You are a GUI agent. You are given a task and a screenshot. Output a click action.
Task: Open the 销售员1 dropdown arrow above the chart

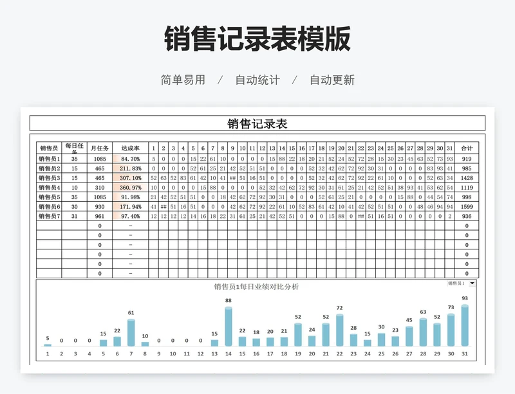pyautogui.click(x=473, y=283)
